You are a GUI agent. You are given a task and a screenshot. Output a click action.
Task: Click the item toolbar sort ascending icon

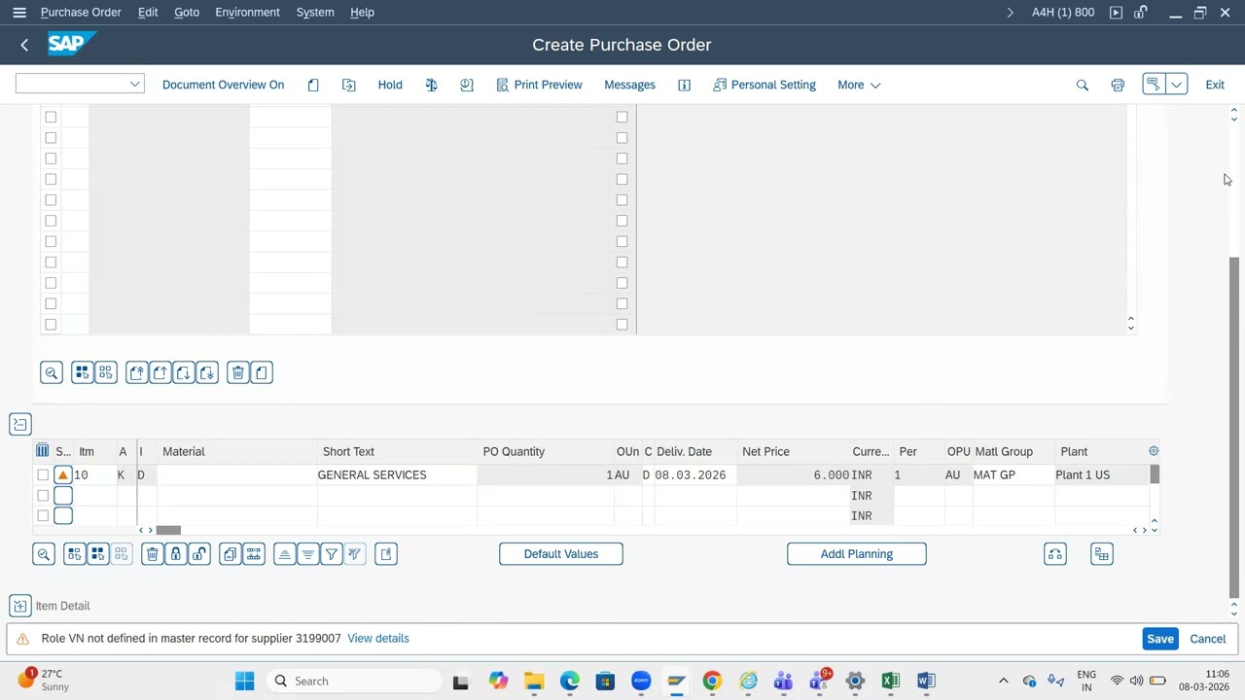(285, 554)
